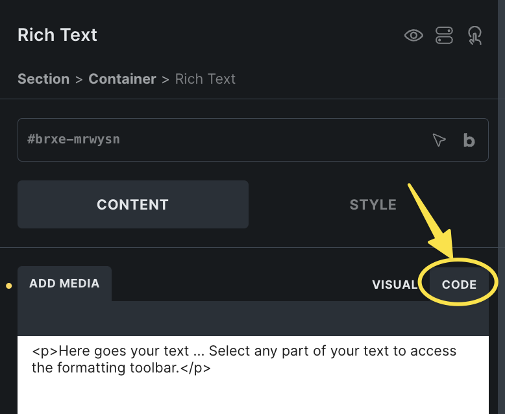Click Rich Text breadcrumb item
The width and height of the screenshot is (505, 414).
coord(205,79)
